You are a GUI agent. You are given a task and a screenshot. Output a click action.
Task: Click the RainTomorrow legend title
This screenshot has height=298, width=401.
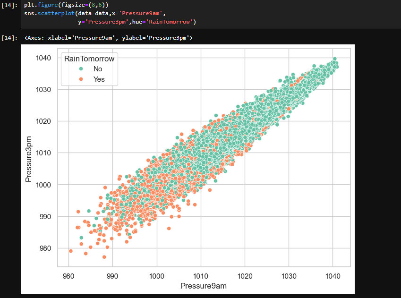tap(89, 59)
